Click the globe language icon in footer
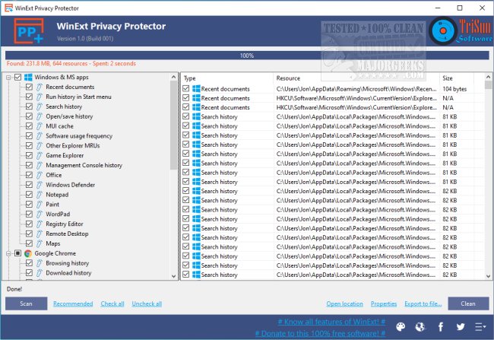 [420, 327]
